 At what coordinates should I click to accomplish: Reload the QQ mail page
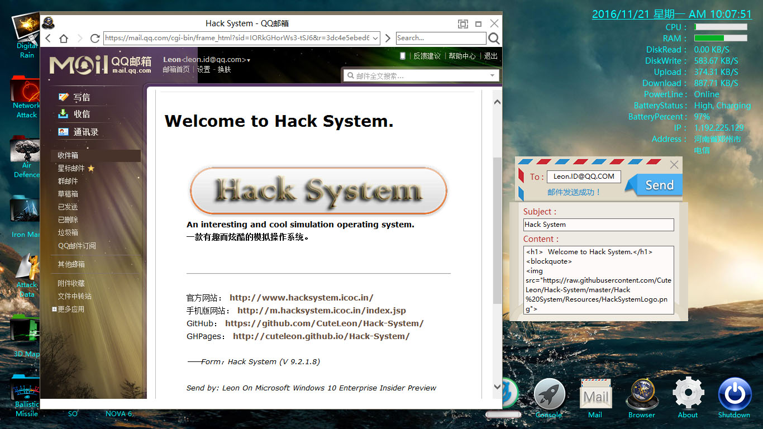coord(94,38)
